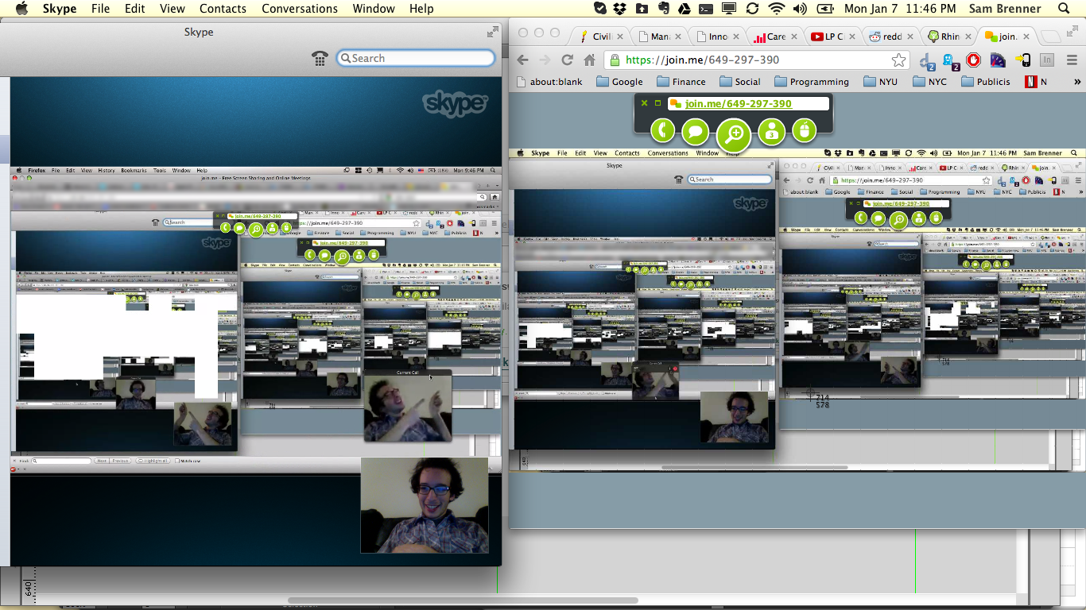
Task: Open the join.me/649-297-390 green link
Action: 738,103
